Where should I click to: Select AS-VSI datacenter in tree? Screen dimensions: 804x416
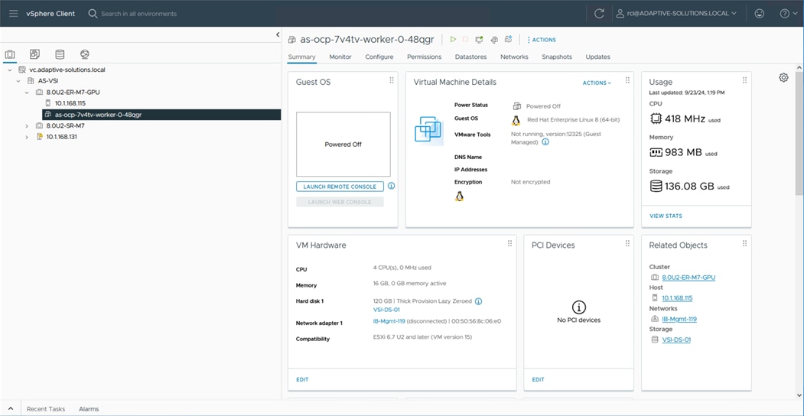tap(49, 81)
